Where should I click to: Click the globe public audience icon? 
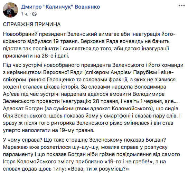pos(35,14)
